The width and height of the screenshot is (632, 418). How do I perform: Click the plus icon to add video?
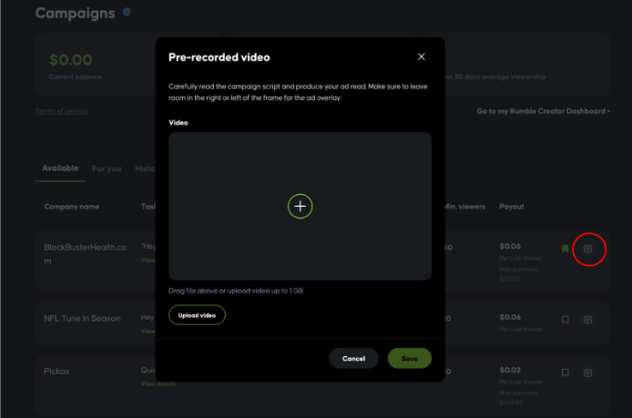coord(301,206)
